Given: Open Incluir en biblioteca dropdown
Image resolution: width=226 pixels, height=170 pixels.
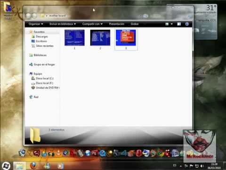Looking at the screenshot, I should [63, 24].
